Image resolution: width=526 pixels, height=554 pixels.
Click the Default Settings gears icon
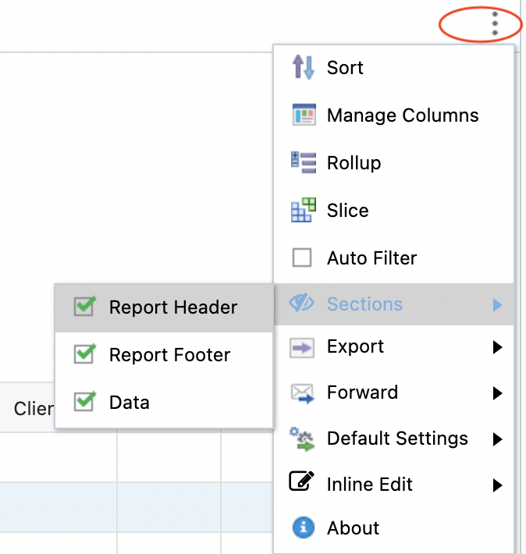coord(302,439)
